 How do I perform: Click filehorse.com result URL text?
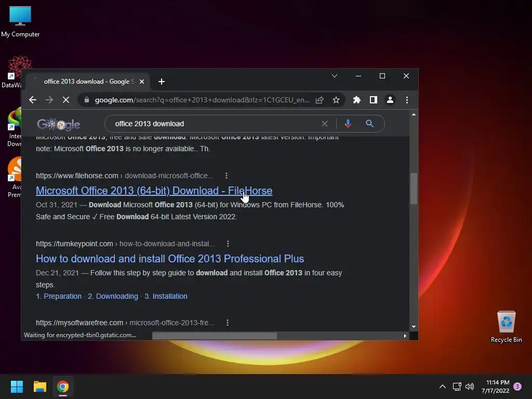tap(125, 176)
